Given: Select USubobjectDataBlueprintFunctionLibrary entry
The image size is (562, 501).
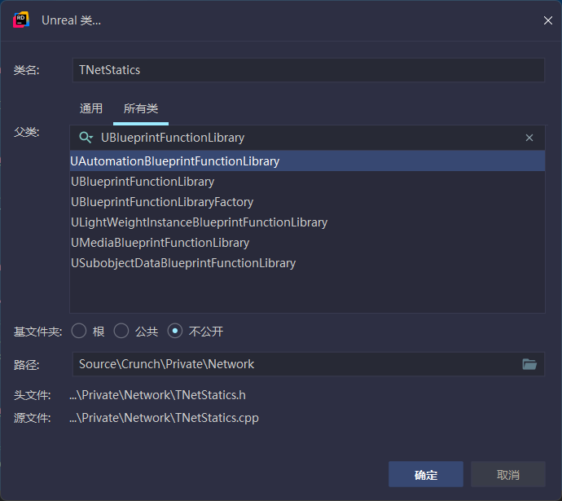Looking at the screenshot, I should pyautogui.click(x=308, y=263).
